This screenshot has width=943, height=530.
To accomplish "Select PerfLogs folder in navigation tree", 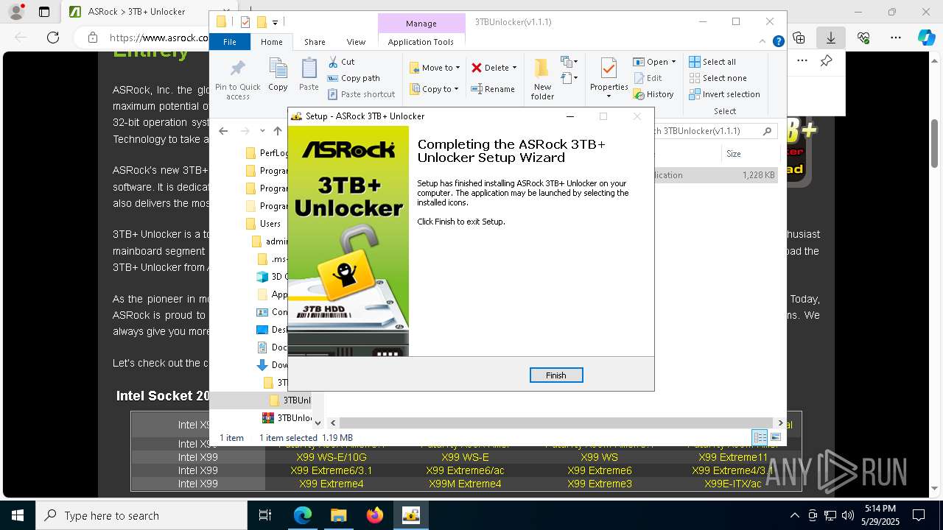I will coord(267,153).
